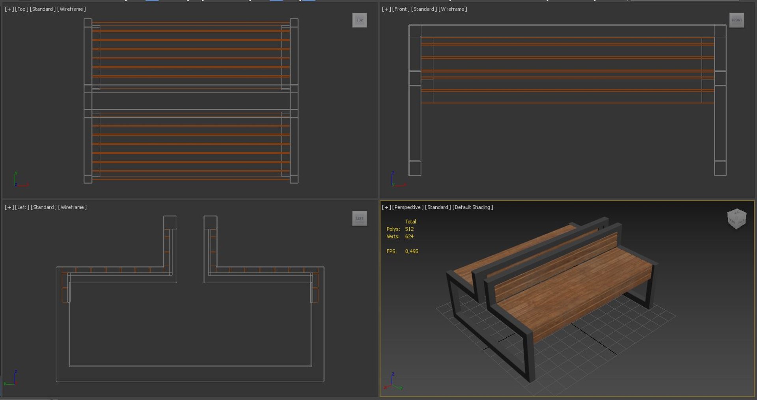Open [Standard] menu in the Front viewport
The height and width of the screenshot is (400, 757).
coord(424,9)
